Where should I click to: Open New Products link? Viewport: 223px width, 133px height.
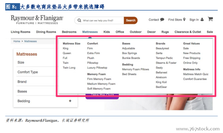coord(192,53)
